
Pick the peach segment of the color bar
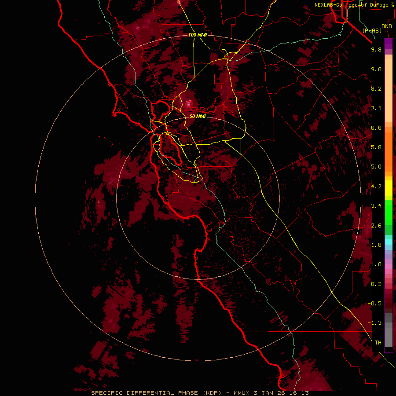389,91
